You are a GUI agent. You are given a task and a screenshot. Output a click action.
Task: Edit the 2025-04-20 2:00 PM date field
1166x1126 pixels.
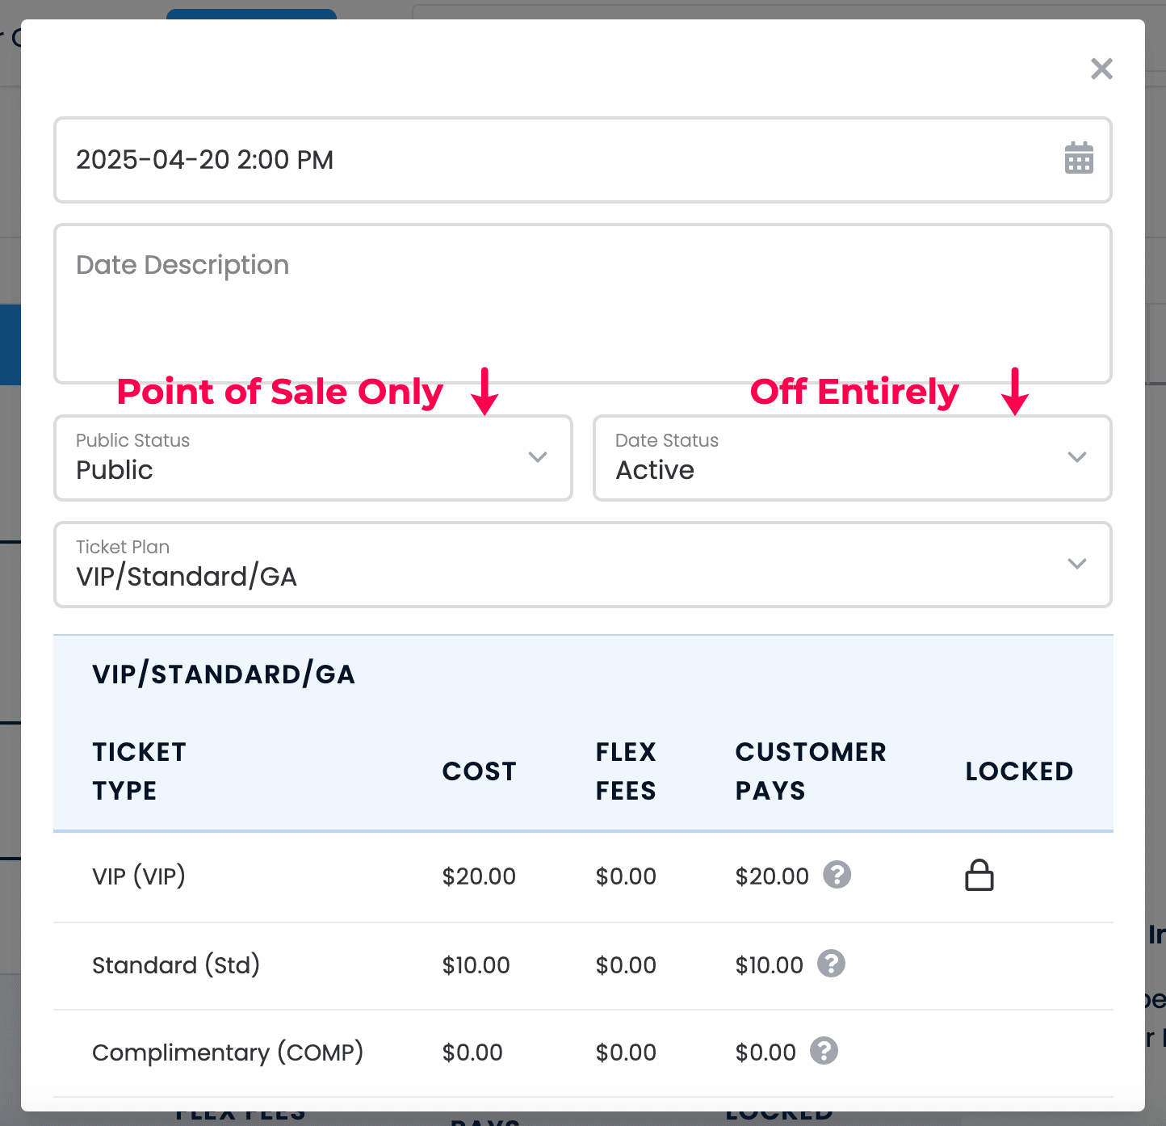coord(583,160)
